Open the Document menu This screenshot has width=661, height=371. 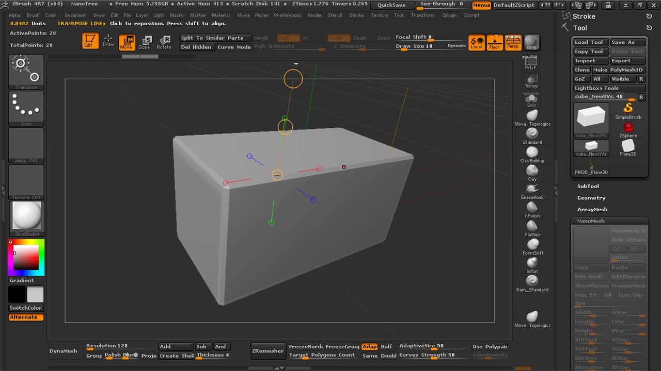point(75,15)
